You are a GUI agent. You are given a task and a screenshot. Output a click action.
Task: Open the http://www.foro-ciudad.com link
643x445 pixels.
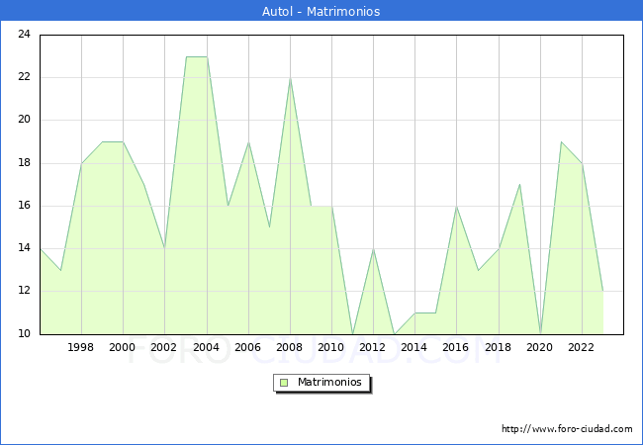coord(567,429)
